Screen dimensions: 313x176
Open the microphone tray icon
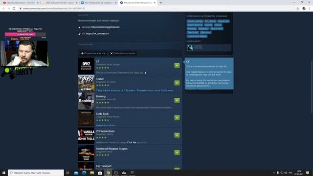pyautogui.click(x=278, y=173)
